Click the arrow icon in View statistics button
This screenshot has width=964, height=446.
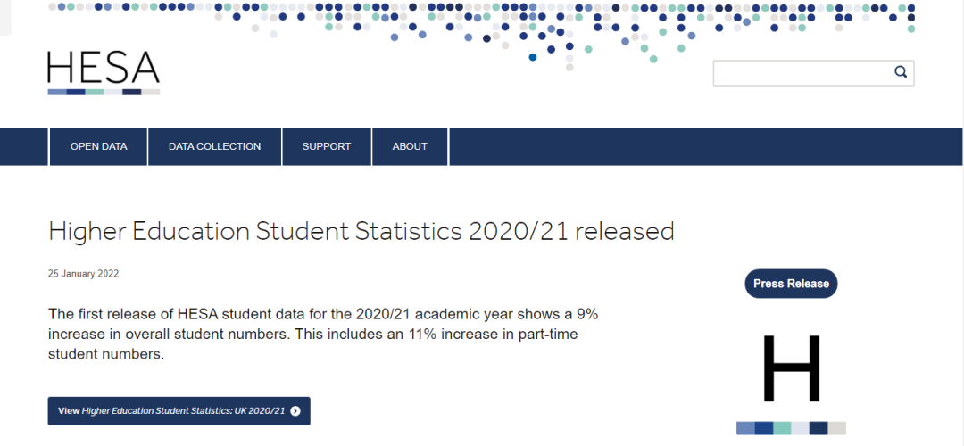click(x=295, y=411)
